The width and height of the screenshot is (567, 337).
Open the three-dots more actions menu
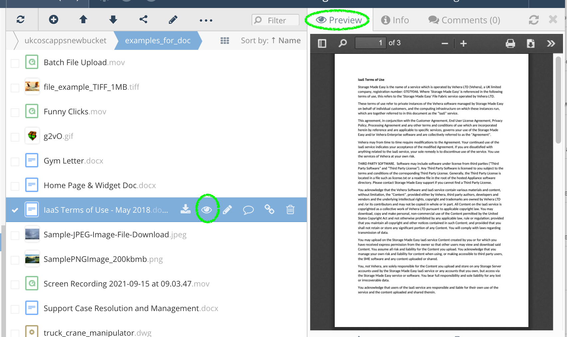206,21
